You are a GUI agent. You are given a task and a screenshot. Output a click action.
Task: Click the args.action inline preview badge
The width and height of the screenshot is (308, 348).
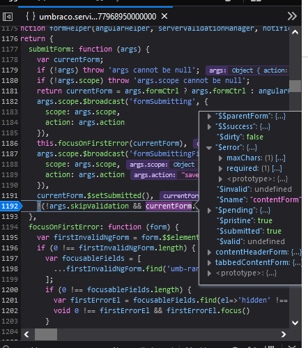(x=164, y=175)
